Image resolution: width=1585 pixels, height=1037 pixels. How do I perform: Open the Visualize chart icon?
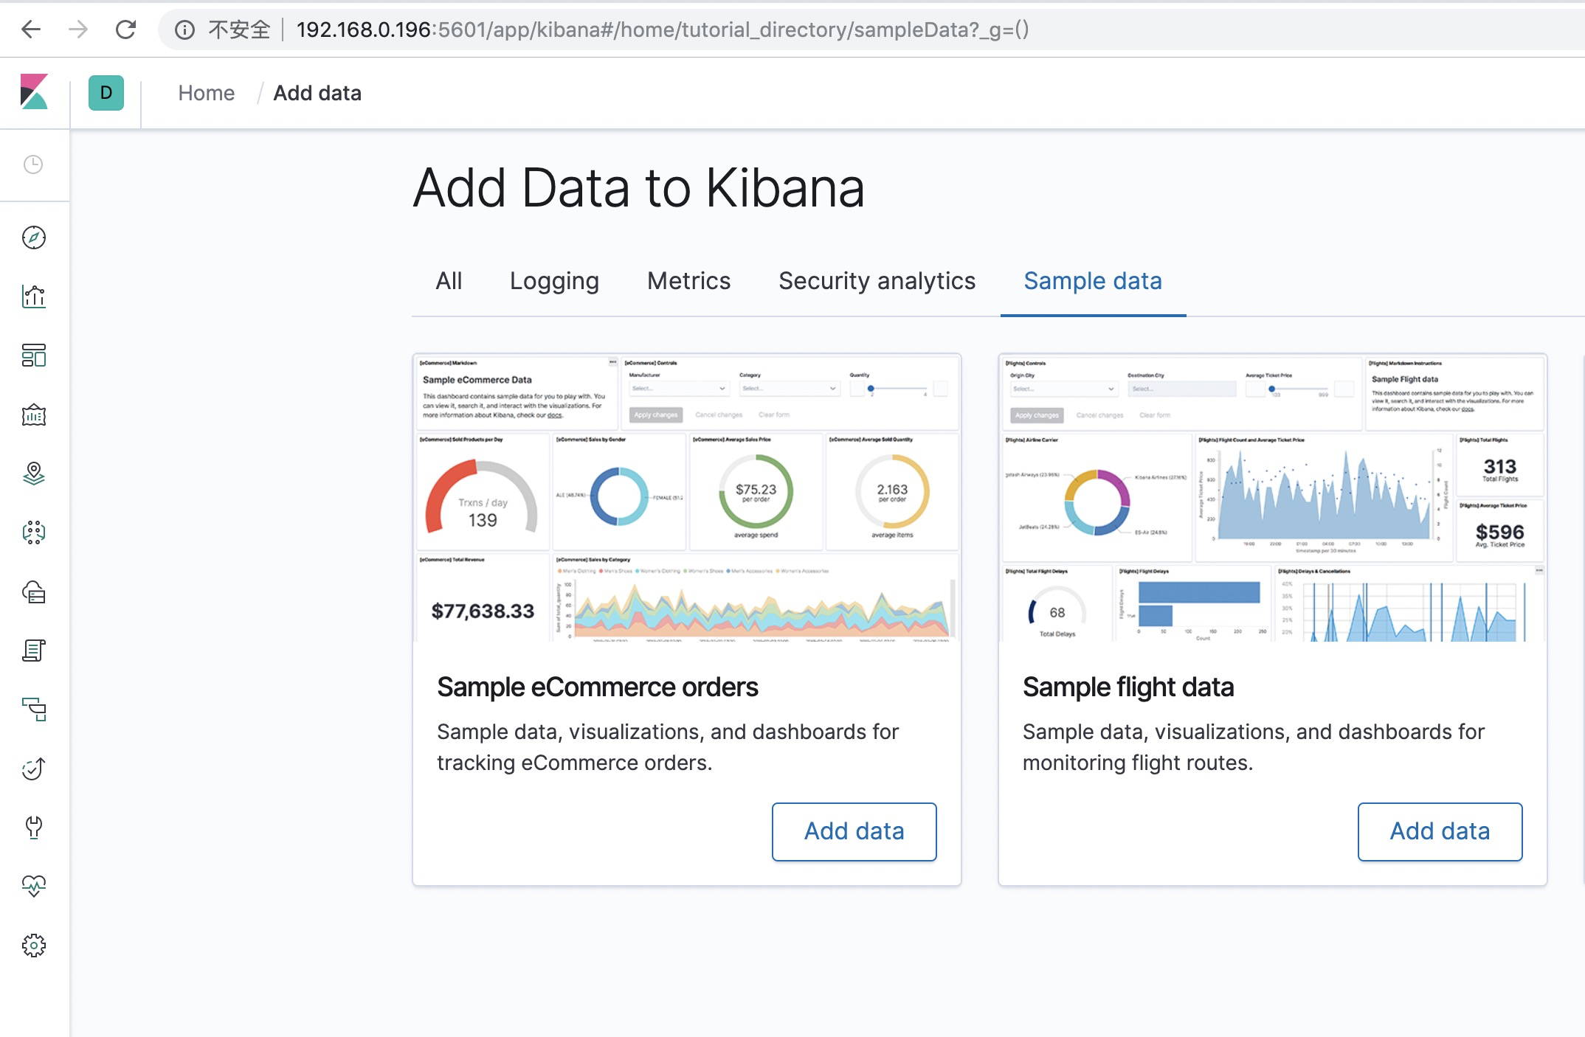(34, 296)
